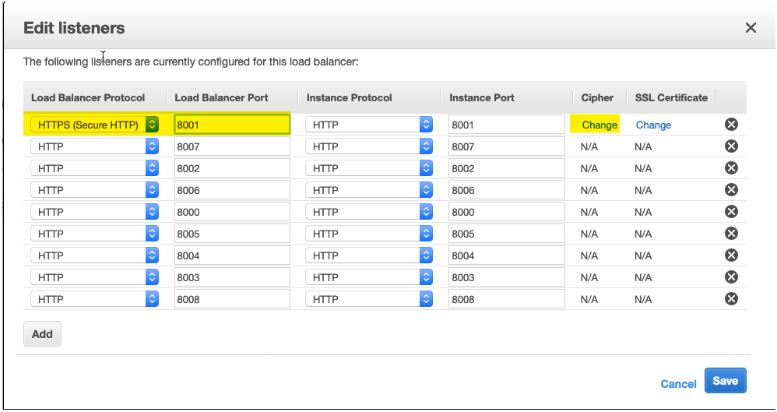Open load balancer protocol dropdown for 8008
The height and width of the screenshot is (412, 777).
point(94,299)
